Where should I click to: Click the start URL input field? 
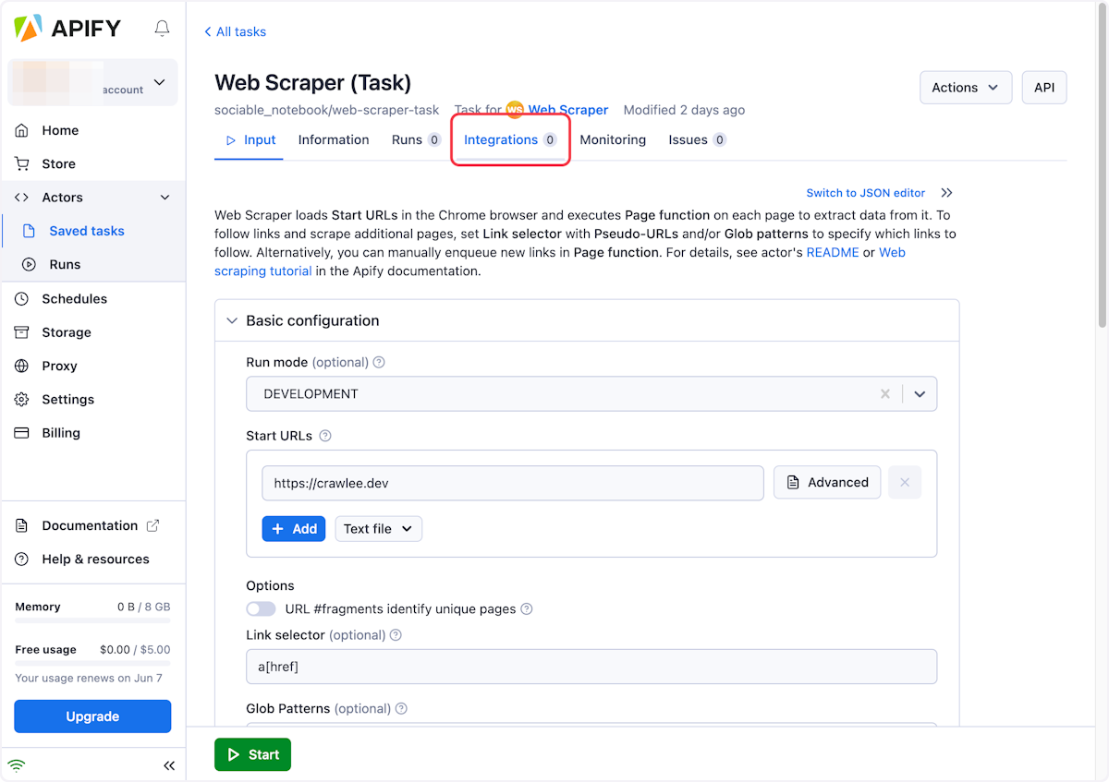tap(513, 483)
